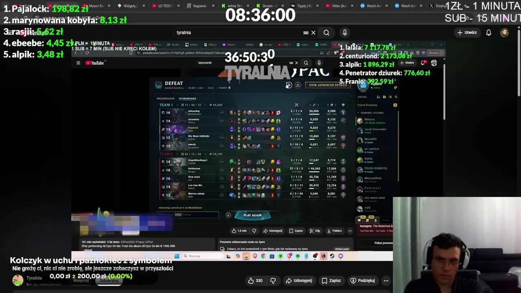
Task: Clear the 'tyralnia' search text with X
Action: click(313, 33)
